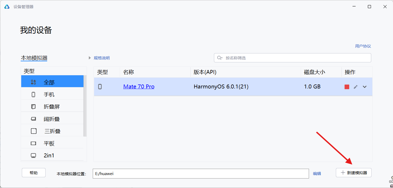
Task: Edit Mate 70 Pro with pencil icon
Action: pyautogui.click(x=356, y=87)
